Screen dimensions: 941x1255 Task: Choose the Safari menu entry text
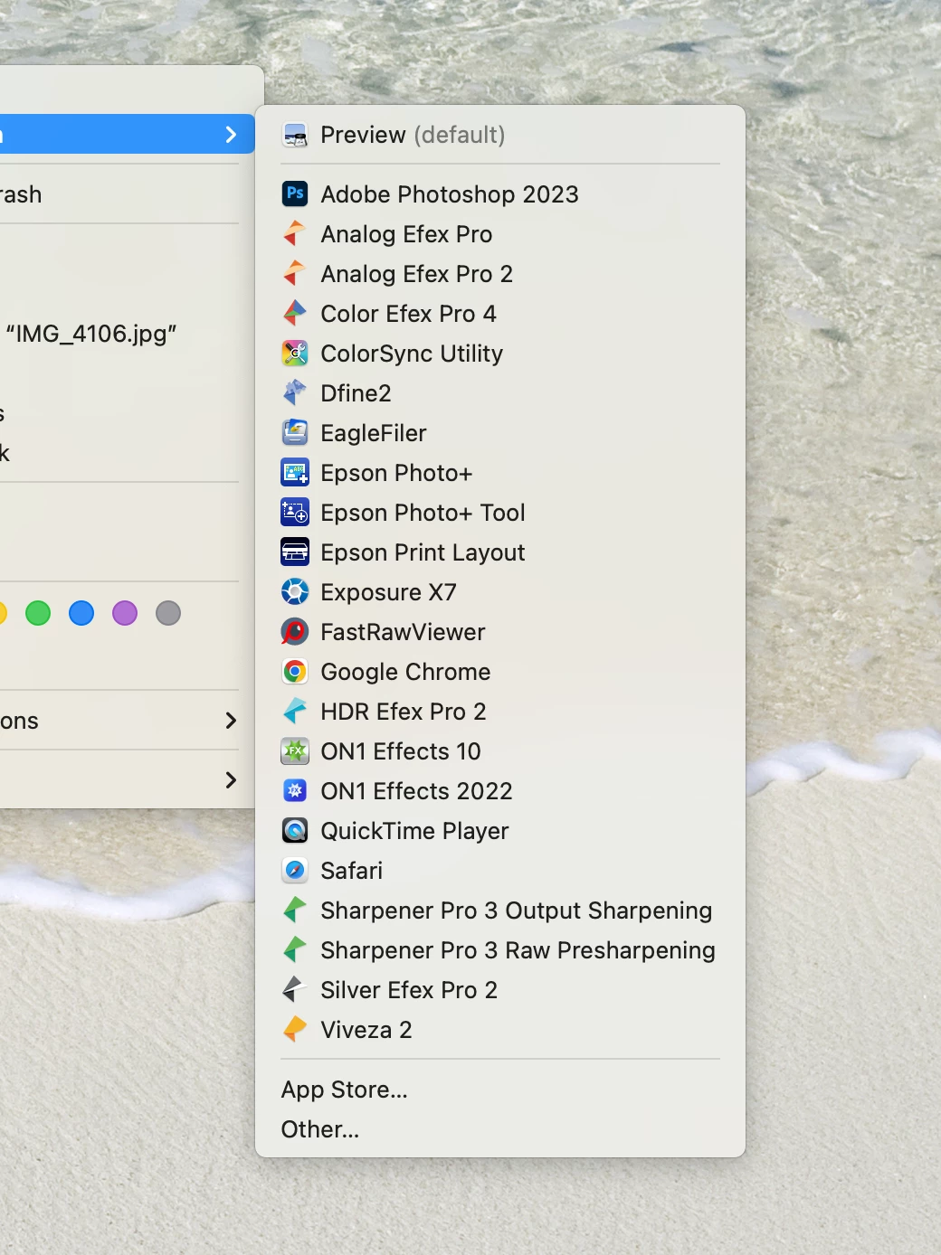352,871
